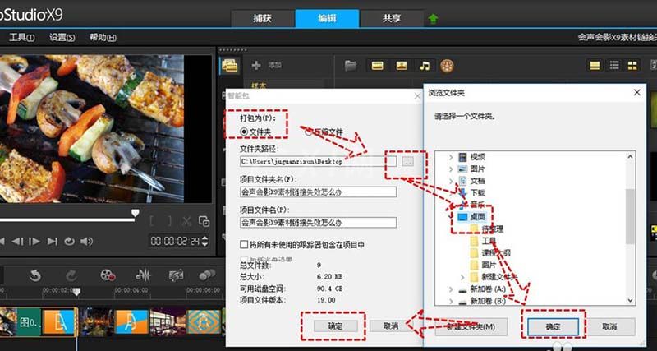Click the preview scrubber handle

click(135, 213)
